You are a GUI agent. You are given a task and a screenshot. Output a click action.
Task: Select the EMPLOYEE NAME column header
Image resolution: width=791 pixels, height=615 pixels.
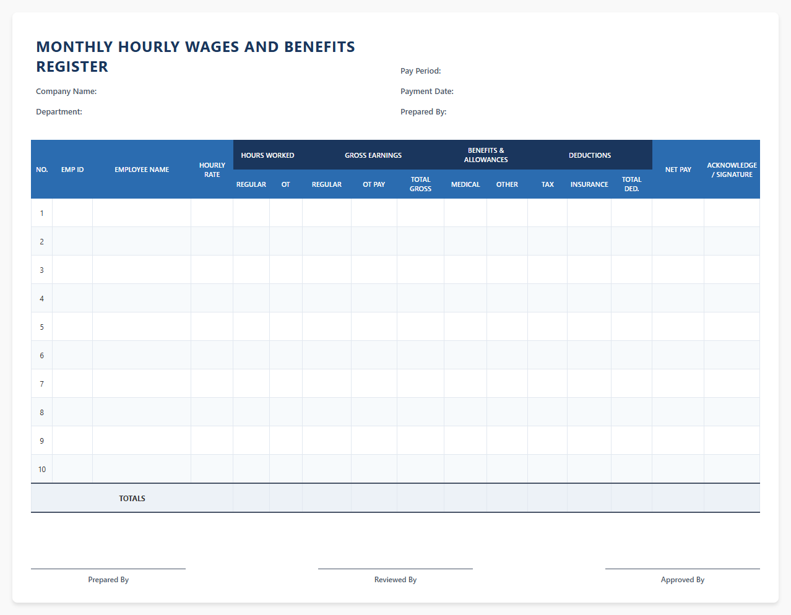tap(142, 170)
